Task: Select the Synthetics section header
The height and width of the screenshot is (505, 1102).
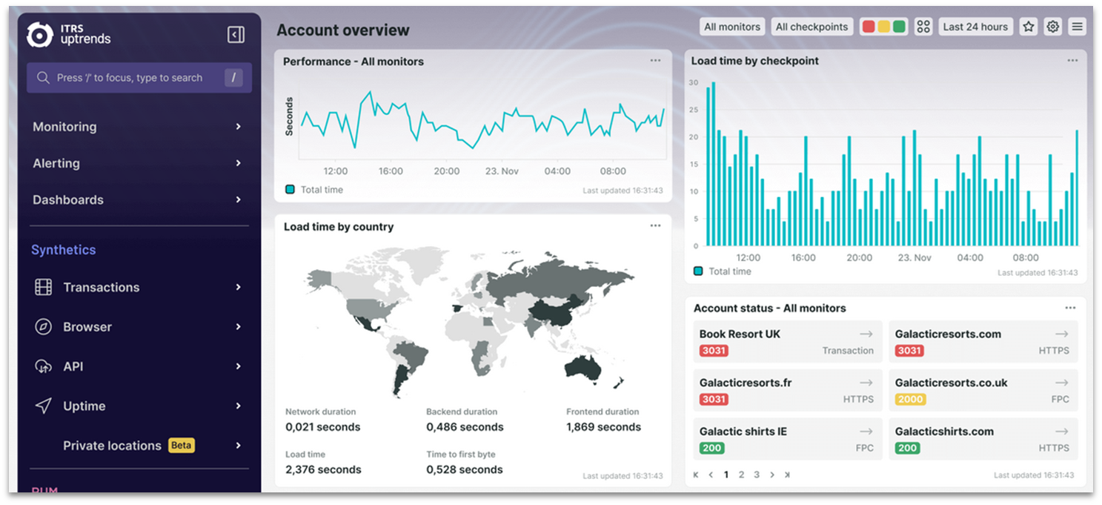Action: pyautogui.click(x=63, y=250)
